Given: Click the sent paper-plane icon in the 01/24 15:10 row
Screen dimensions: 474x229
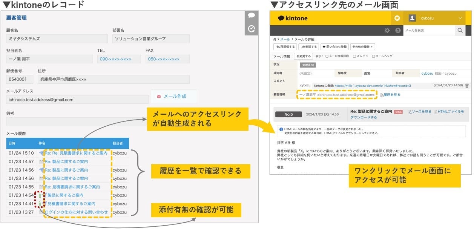Looking at the screenshot, I should click(x=41, y=153).
